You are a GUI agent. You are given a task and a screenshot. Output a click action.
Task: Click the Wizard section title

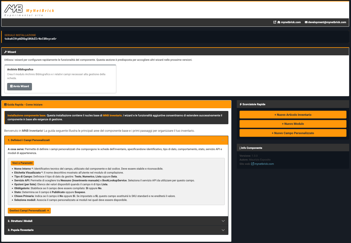click(x=12, y=52)
